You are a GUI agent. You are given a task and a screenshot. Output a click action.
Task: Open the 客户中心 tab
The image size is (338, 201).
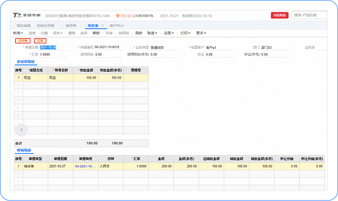116,25
